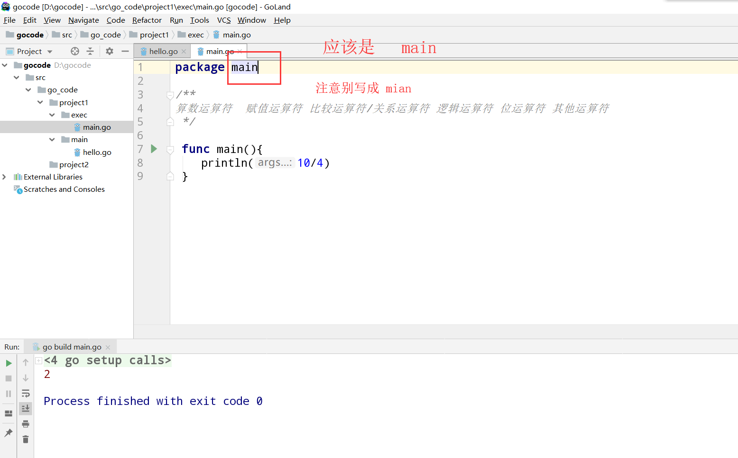Click the pin tab icon in Run panel
Image resolution: width=738 pixels, height=458 pixels.
point(9,433)
